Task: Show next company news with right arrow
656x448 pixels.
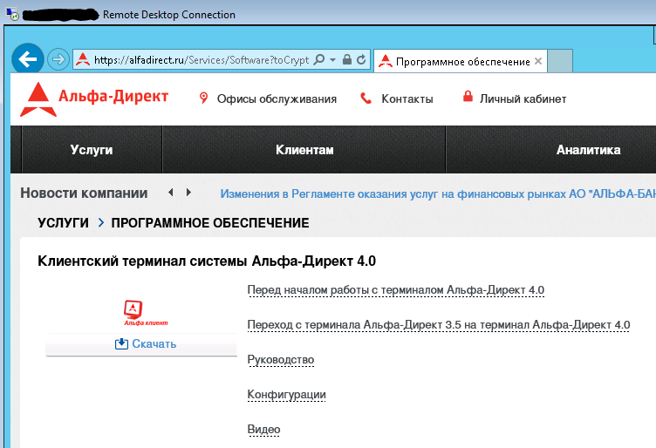Action: tap(188, 193)
